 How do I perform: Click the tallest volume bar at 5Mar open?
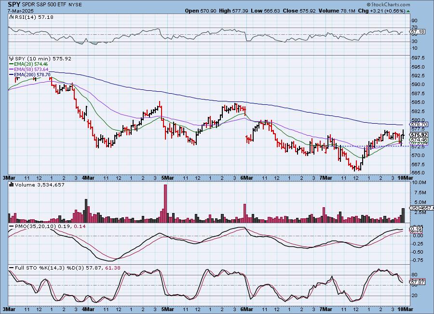[x=165, y=203]
